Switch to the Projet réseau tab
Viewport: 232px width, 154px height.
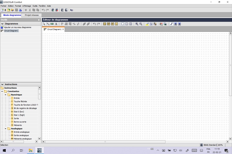click(32, 15)
